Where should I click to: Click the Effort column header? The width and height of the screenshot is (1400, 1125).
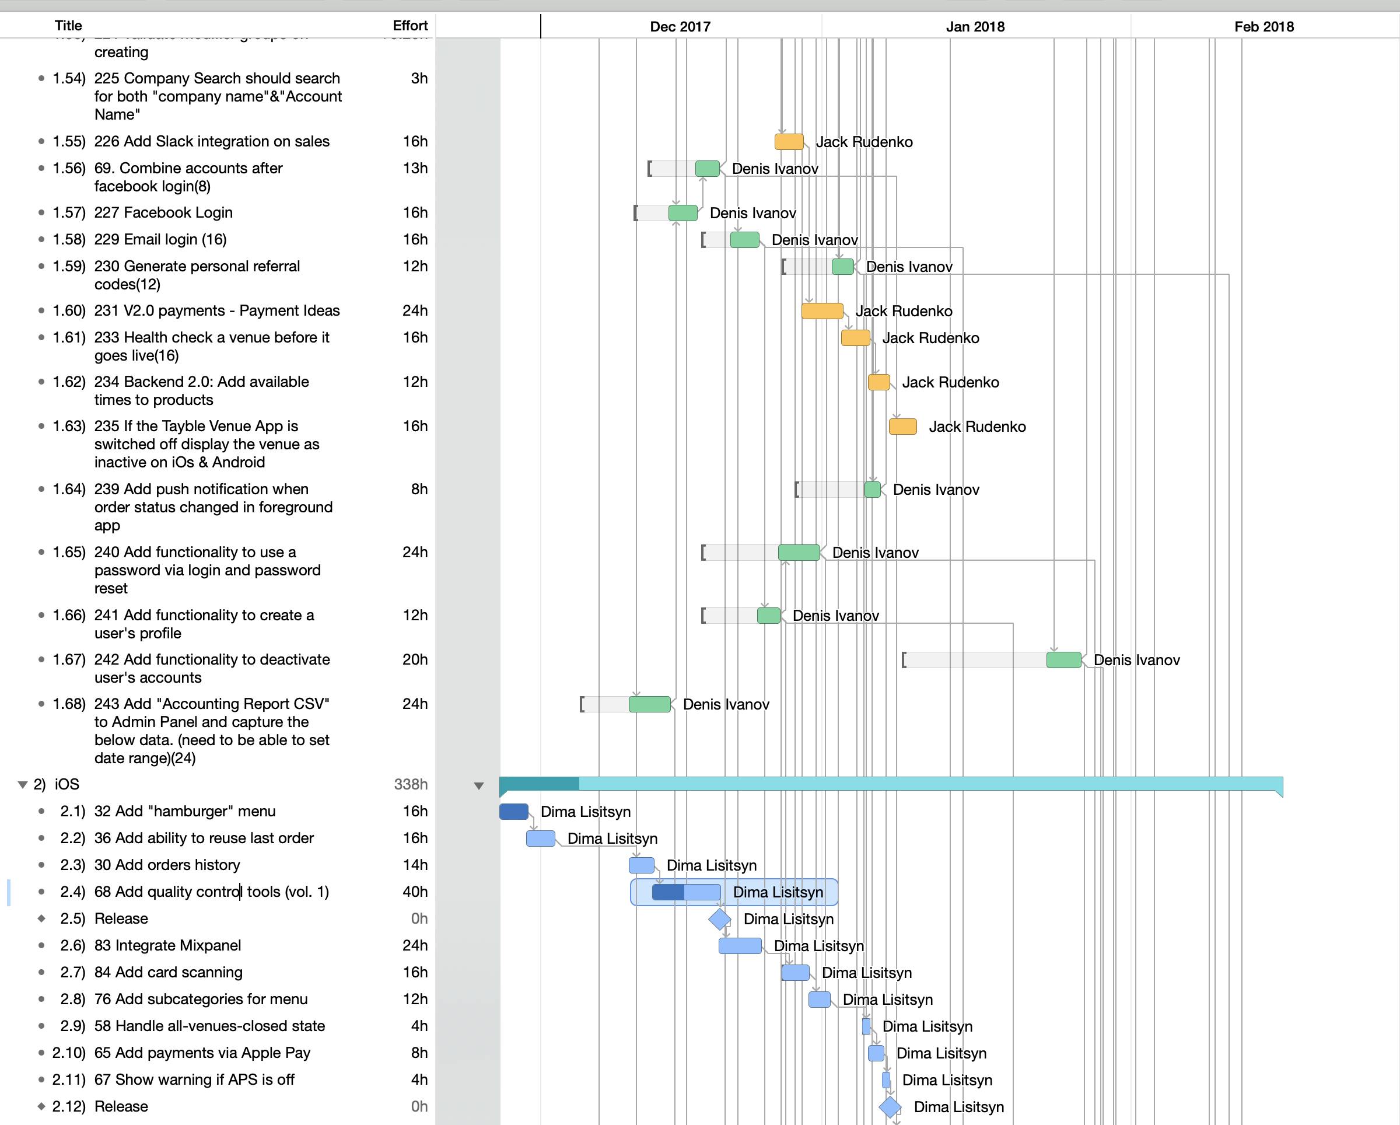409,25
